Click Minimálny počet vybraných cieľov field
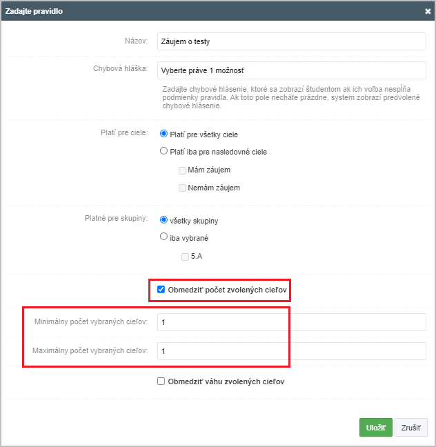Image resolution: width=436 pixels, height=447 pixels. [x=292, y=322]
